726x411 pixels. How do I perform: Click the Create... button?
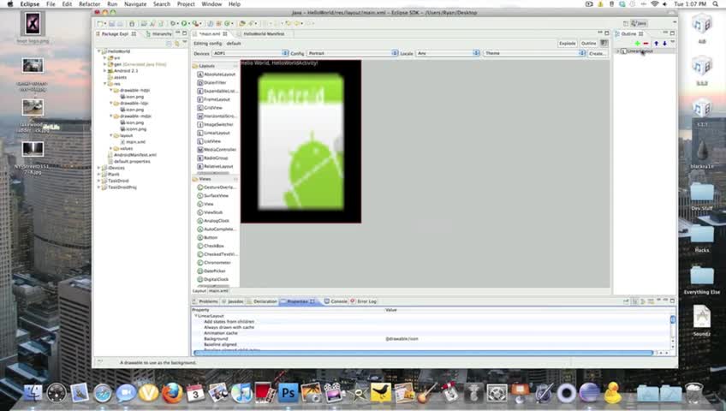pyautogui.click(x=598, y=53)
